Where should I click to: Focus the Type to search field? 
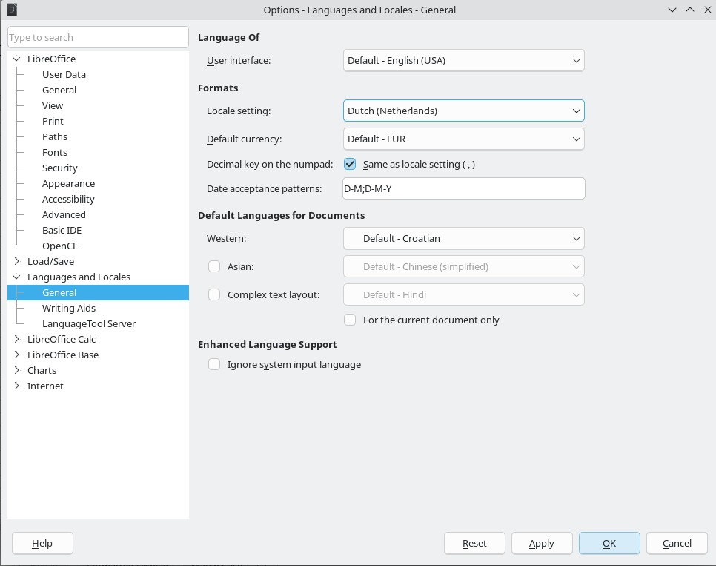pyautogui.click(x=98, y=37)
